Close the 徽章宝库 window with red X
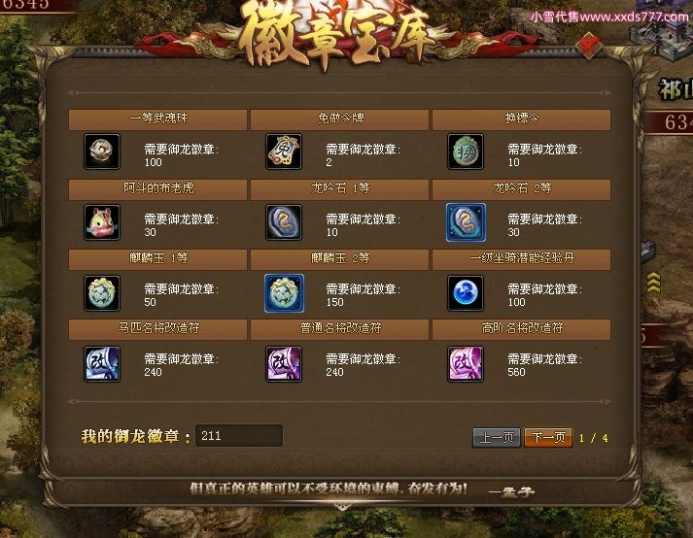The width and height of the screenshot is (693, 538). click(x=589, y=46)
